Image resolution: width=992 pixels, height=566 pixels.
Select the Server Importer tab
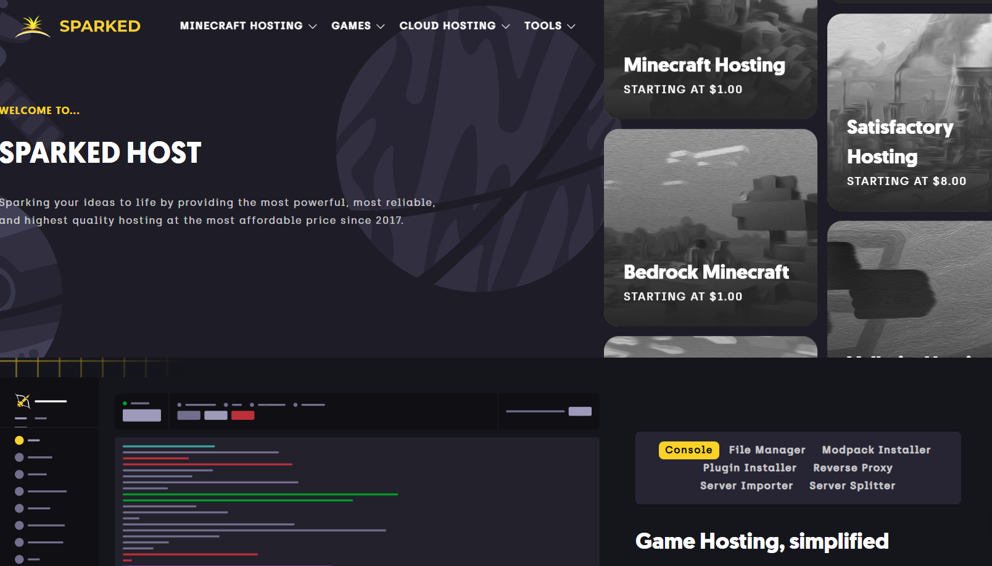746,486
